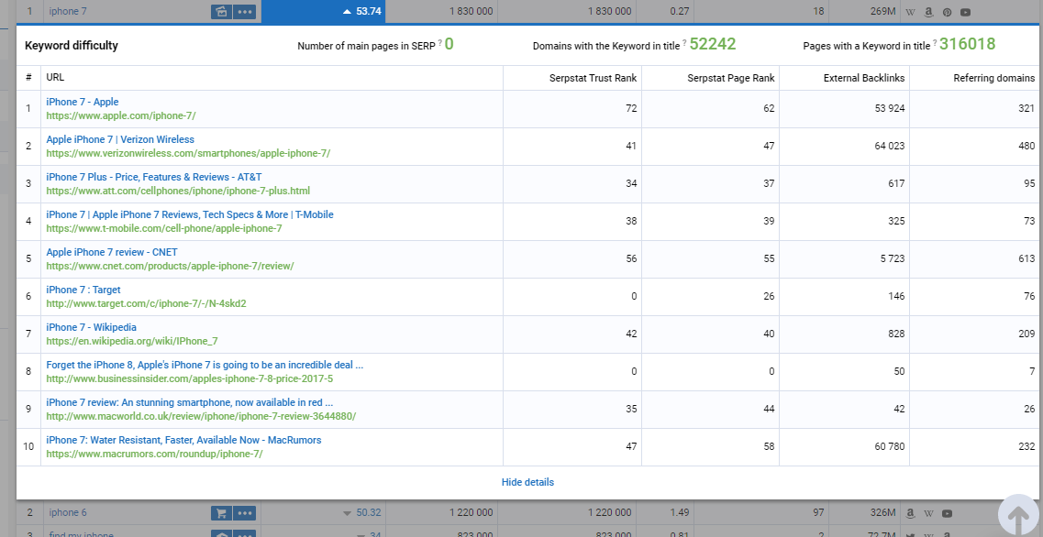Click the 326M results value for iphone 6

tap(883, 512)
